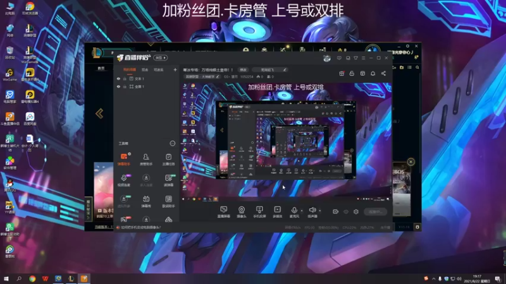Toggle the lock on the 文本 1 layer
The width and height of the screenshot is (506, 284).
coord(125,78)
